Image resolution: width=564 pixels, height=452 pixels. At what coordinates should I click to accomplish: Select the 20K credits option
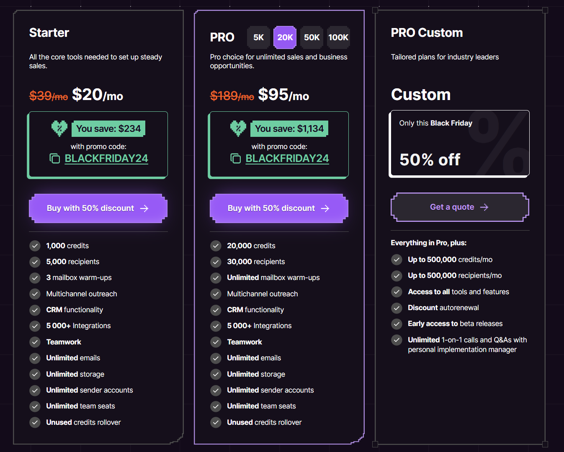(x=285, y=37)
